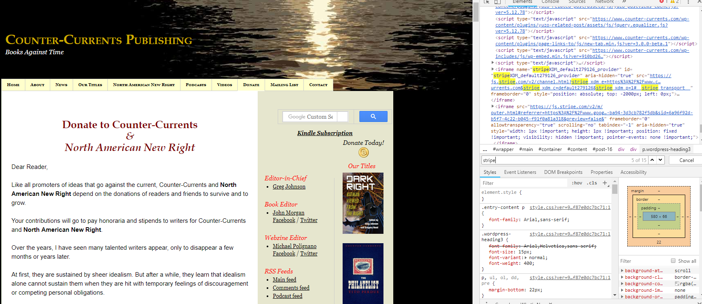Click the breadcrumb ellipsis in DevTools
The image size is (702, 304).
click(x=485, y=149)
